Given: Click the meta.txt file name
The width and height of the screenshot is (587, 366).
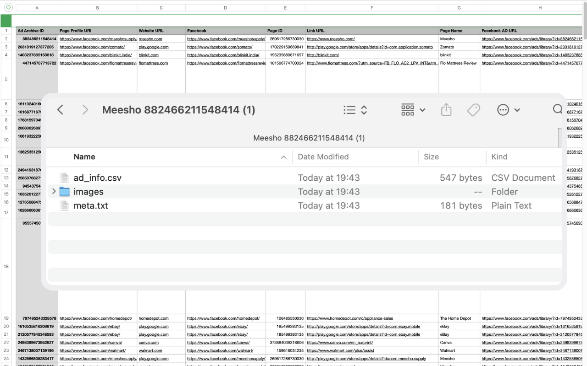Looking at the screenshot, I should [91, 205].
